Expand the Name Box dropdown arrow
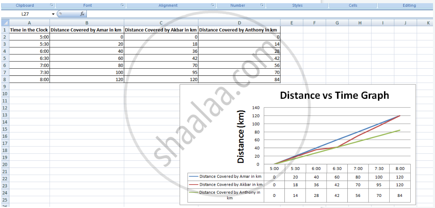Screen dimensions: 435x208 coord(53,14)
